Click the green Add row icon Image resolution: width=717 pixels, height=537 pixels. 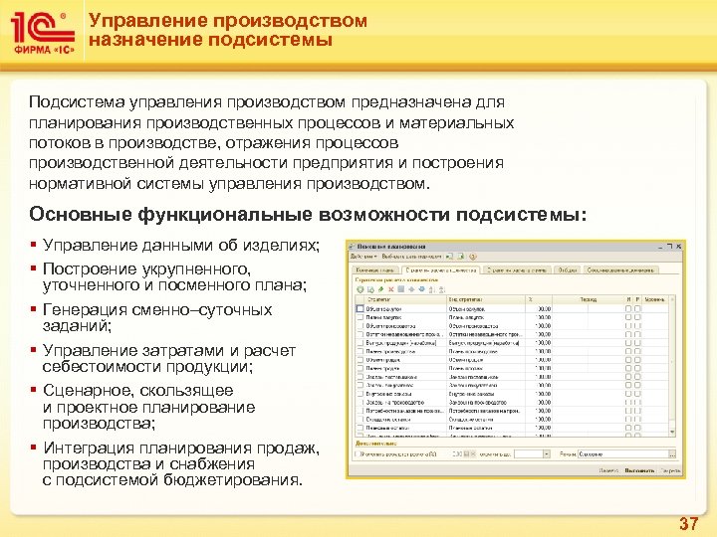pos(359,289)
